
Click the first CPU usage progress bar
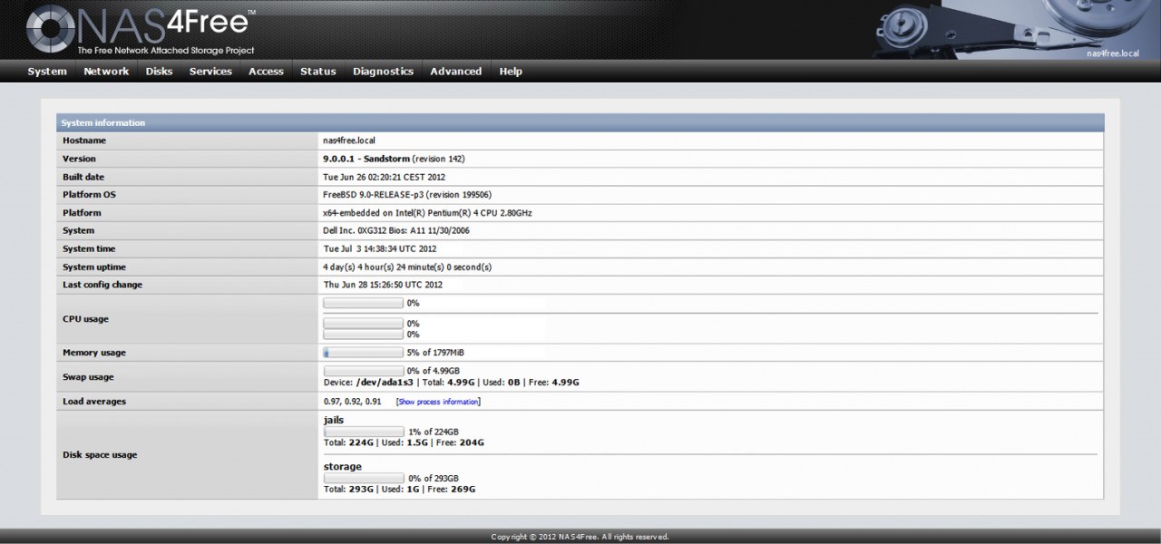[x=363, y=303]
